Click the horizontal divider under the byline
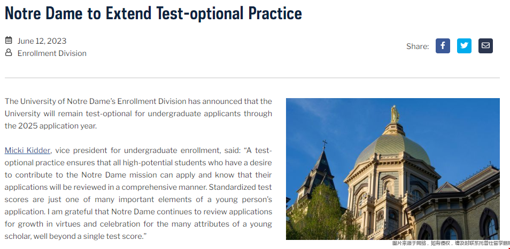 point(252,78)
